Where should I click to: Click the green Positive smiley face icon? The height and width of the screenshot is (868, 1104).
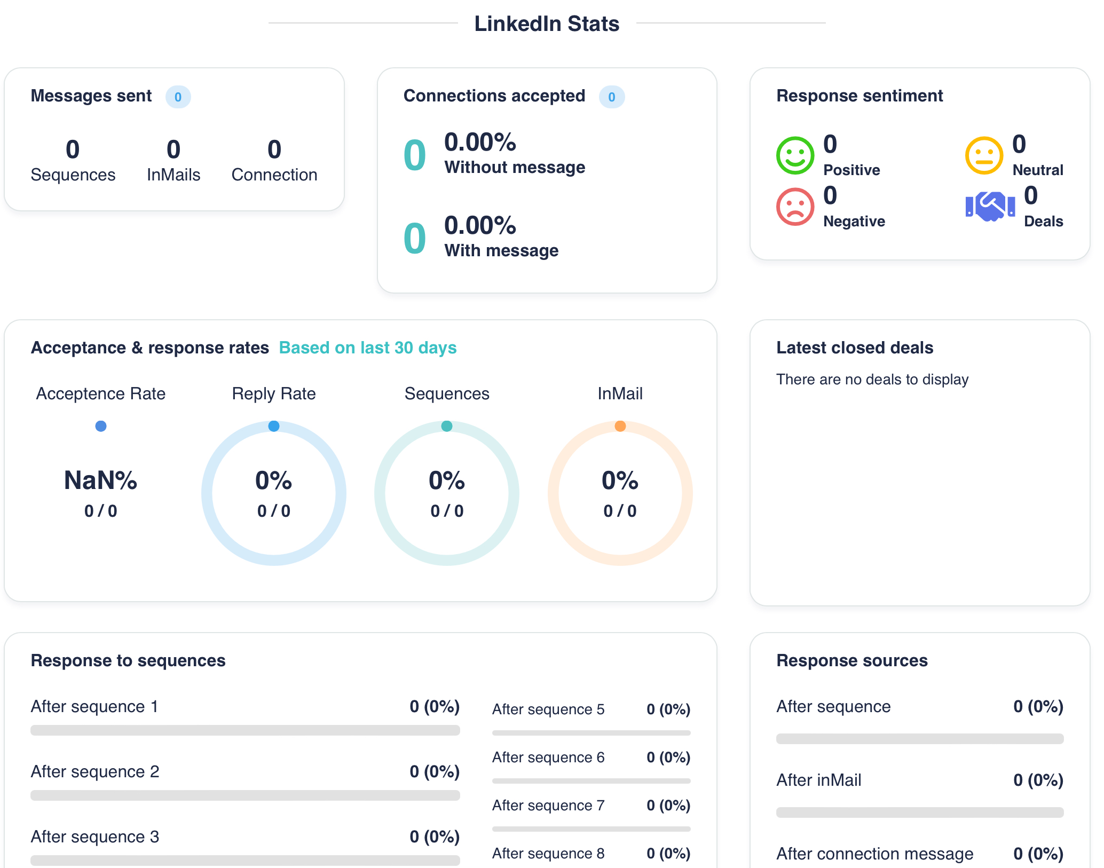point(794,155)
